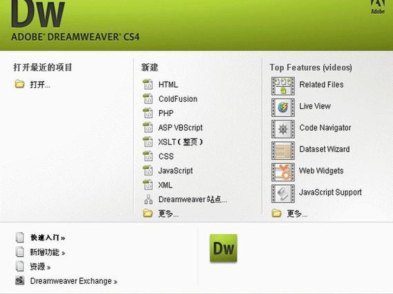This screenshot has height=294, width=393.
Task: Click the ColdFusion document icon
Action: pyautogui.click(x=148, y=99)
